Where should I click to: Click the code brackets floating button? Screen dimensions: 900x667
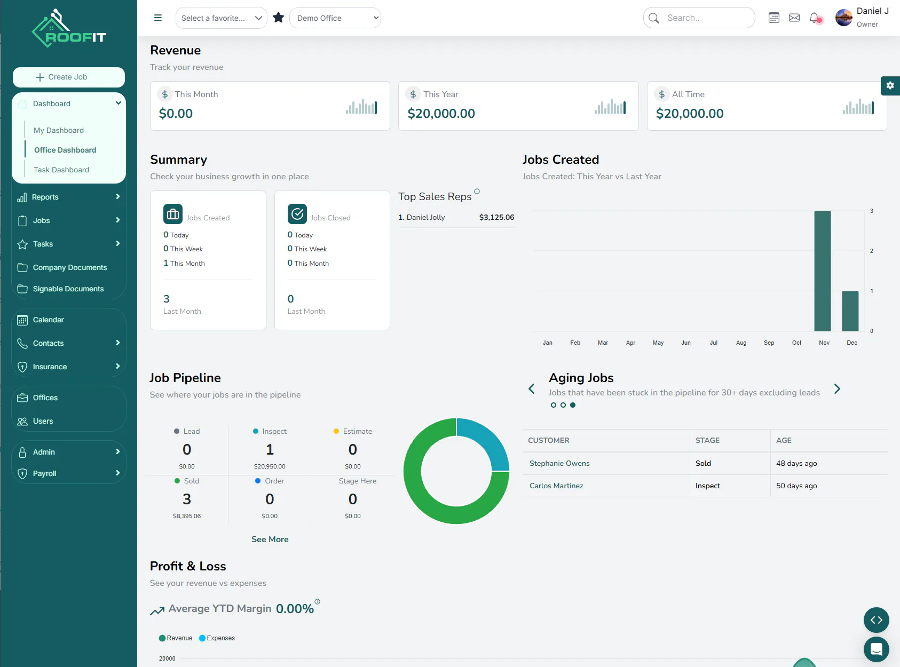pos(877,620)
